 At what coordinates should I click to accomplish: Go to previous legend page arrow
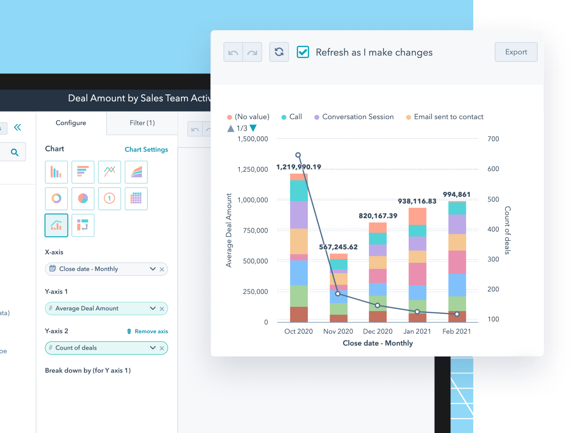point(231,128)
